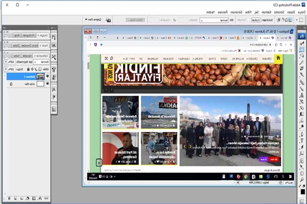
Task: Open the document status bar arrow
Action: [238, 183]
